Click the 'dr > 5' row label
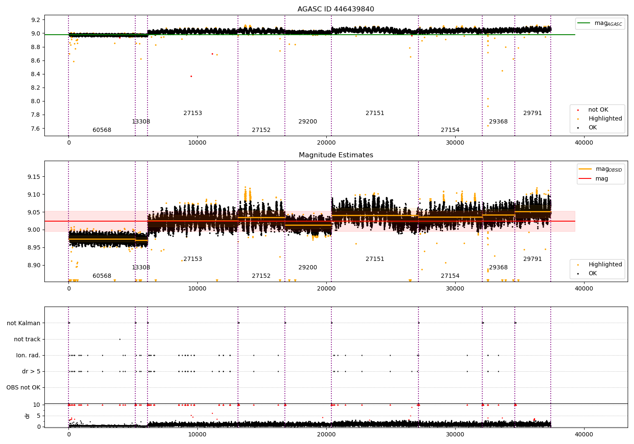 [31, 371]
